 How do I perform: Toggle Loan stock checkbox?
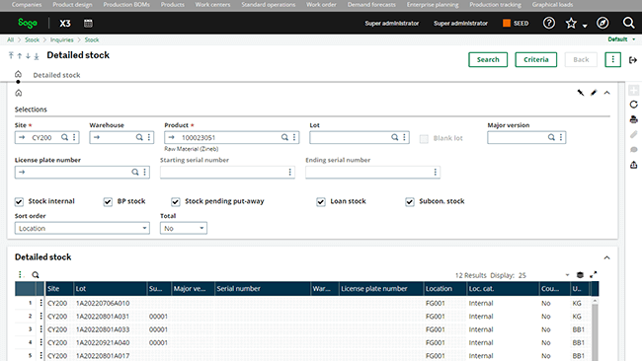[321, 201]
